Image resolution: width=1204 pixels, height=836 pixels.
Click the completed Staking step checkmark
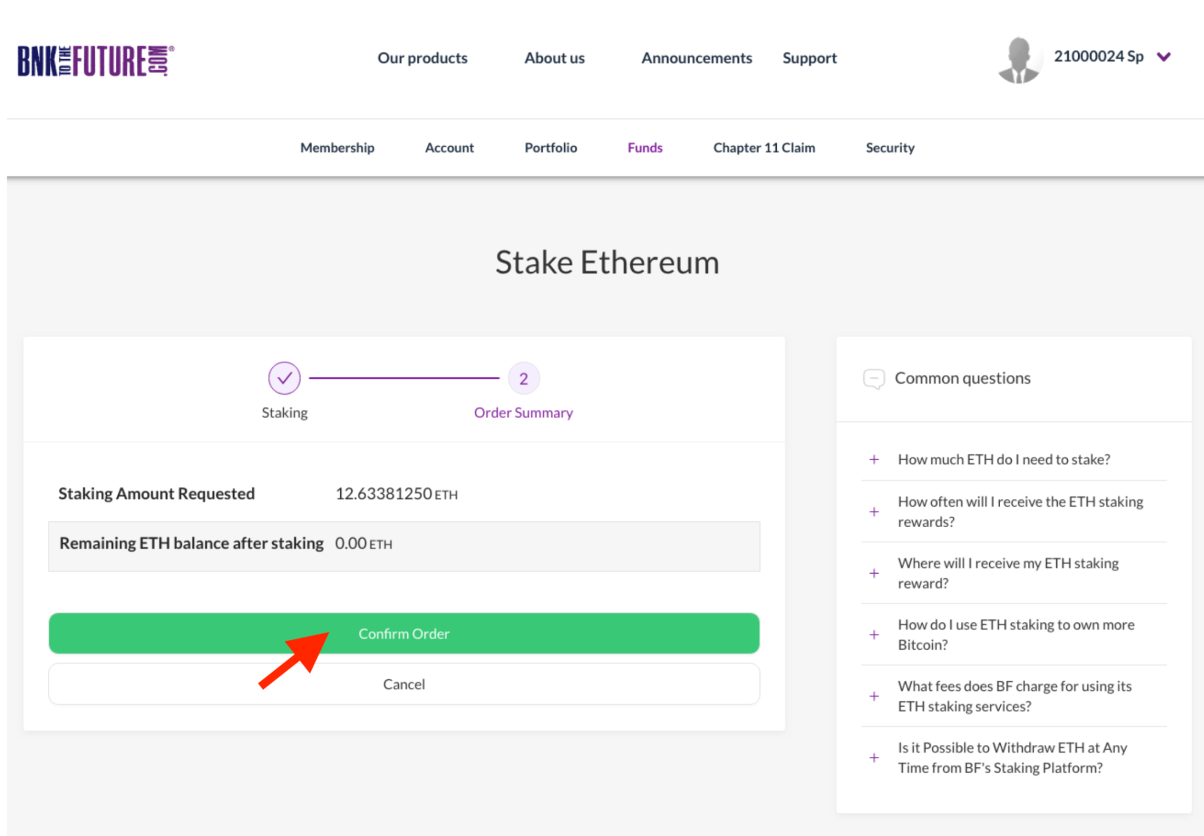pos(284,378)
